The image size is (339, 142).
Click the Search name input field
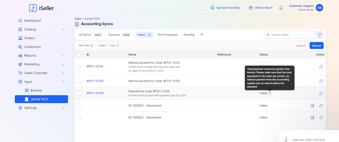click(289, 35)
